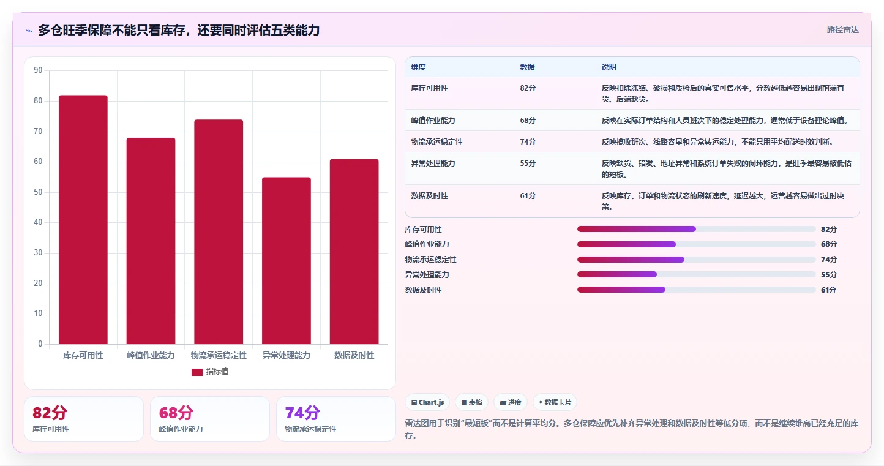Open the 68分 峰值作业能力 data card
The height and width of the screenshot is (466, 884).
[210, 419]
